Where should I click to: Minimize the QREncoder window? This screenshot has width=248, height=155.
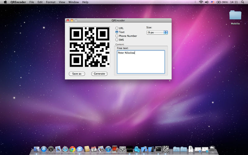[72, 20]
